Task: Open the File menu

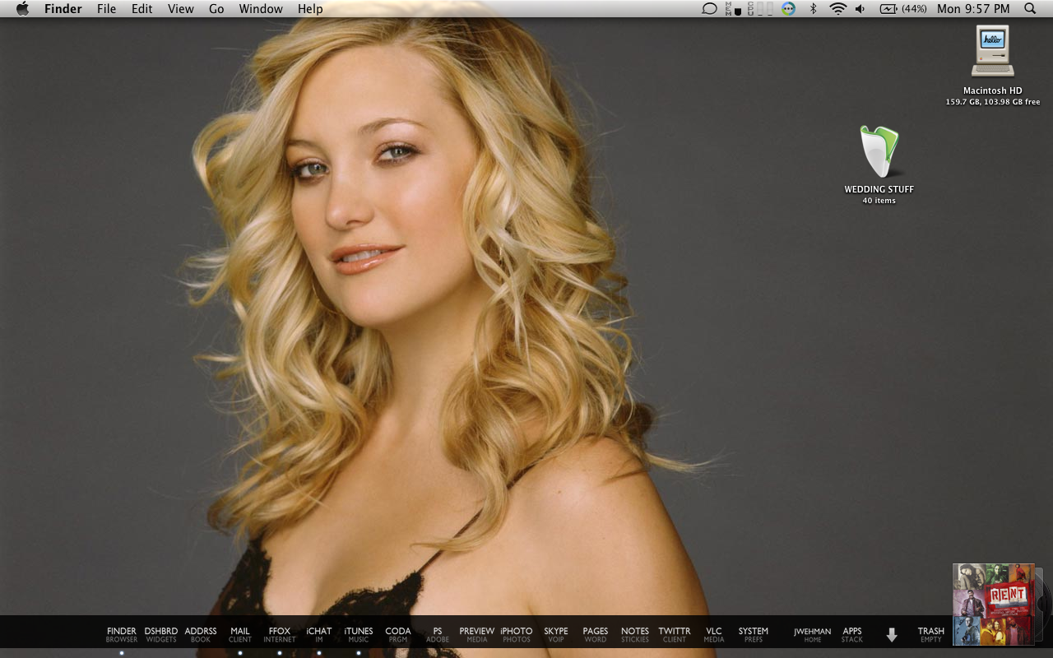Action: click(x=107, y=9)
